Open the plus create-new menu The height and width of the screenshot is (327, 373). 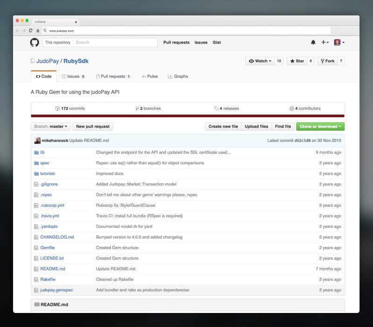[x=325, y=43]
